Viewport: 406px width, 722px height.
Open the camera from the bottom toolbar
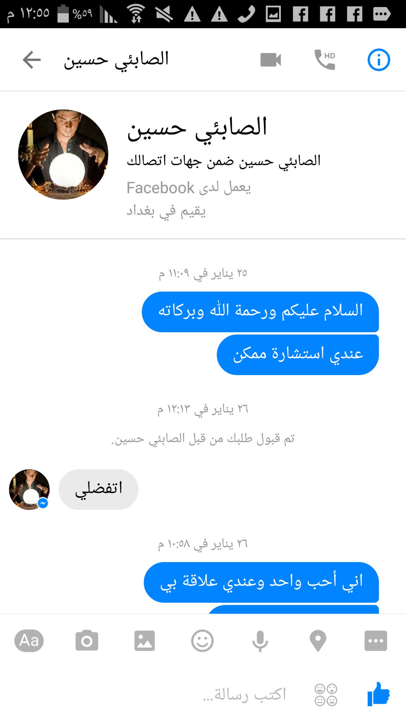click(x=87, y=641)
